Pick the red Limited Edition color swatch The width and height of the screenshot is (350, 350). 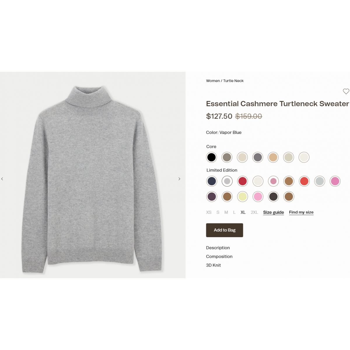[242, 181]
